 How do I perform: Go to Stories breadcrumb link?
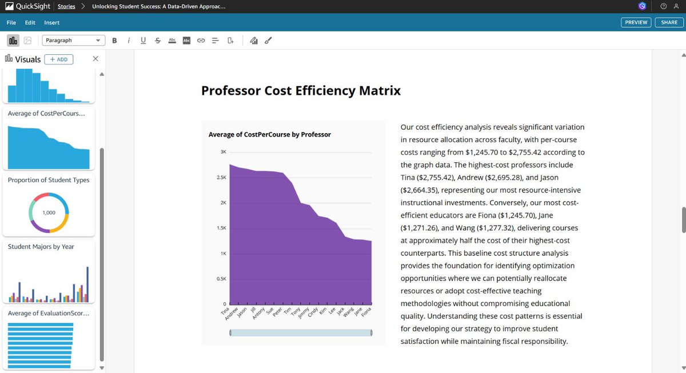[x=67, y=6]
